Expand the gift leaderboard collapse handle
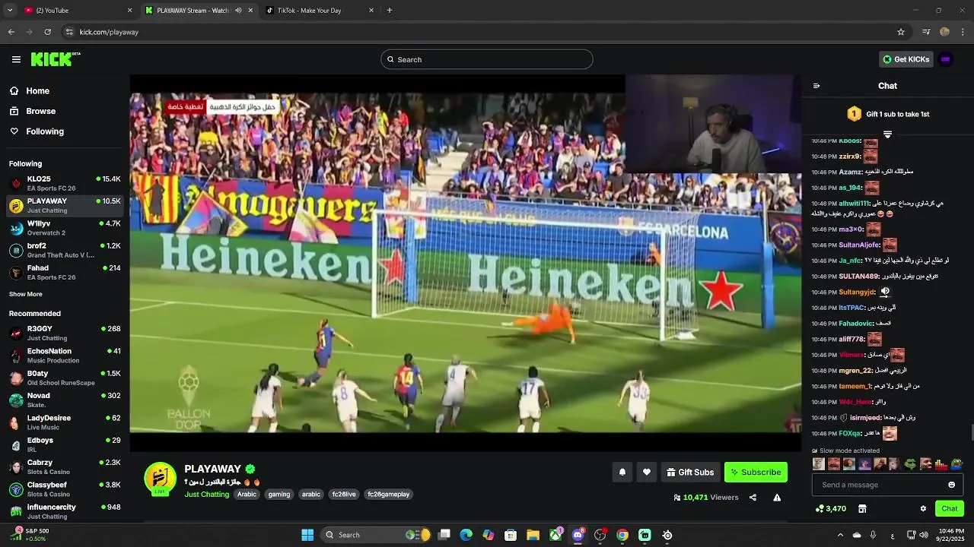This screenshot has width=974, height=547. [x=887, y=134]
